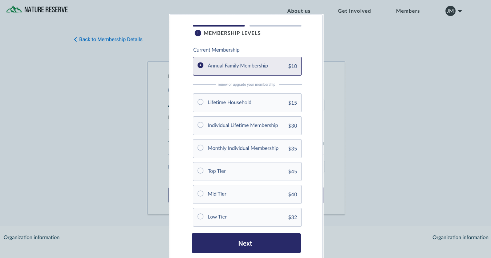Screen dimensions: 491x258
Task: Click the left Organization information footer link
Action: click(x=32, y=237)
